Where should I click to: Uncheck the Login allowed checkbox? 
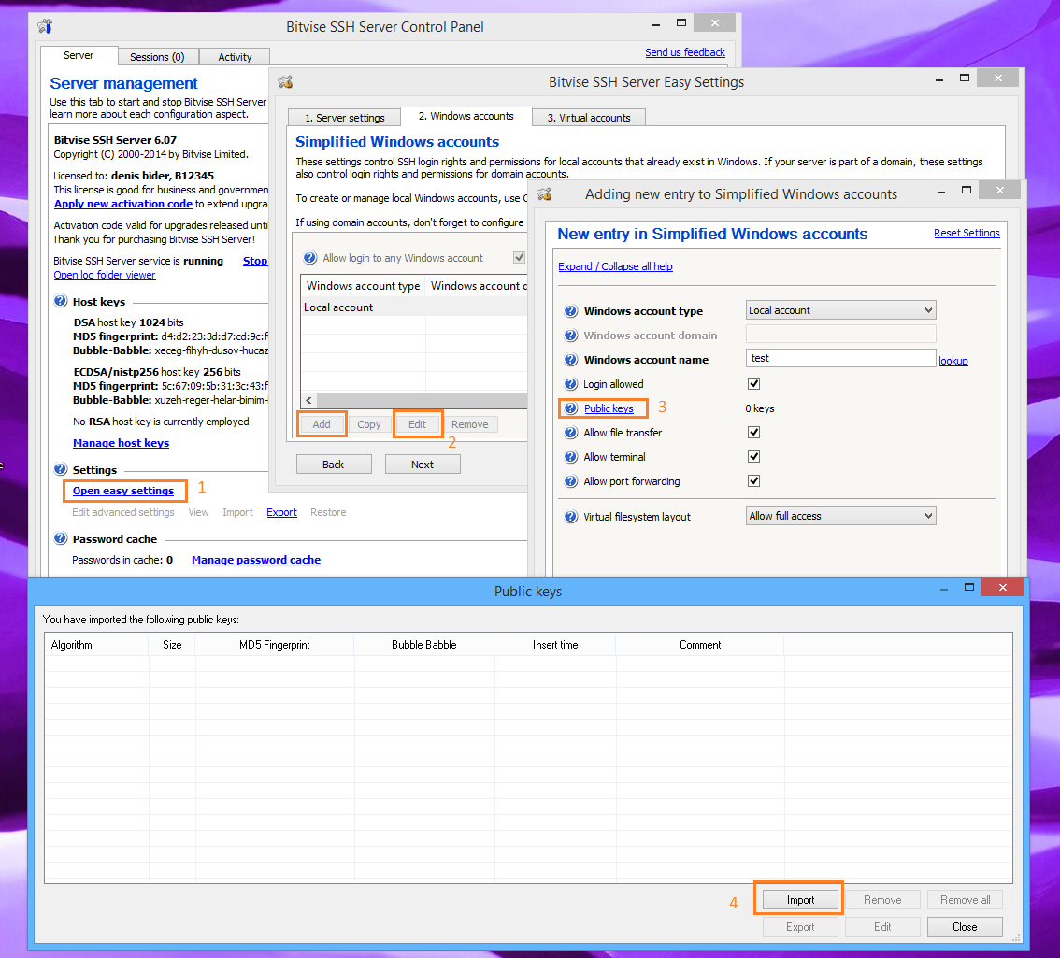753,384
